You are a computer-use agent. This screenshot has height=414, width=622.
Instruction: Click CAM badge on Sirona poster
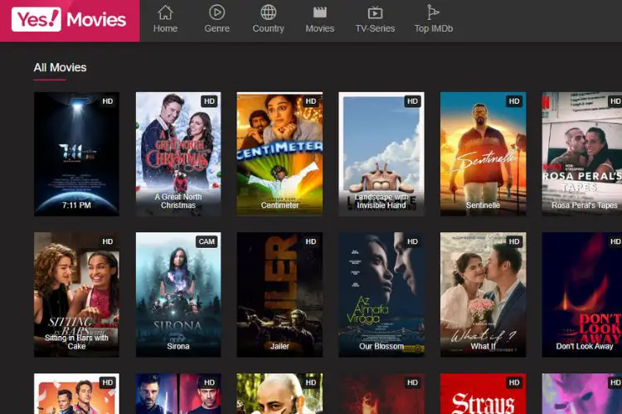207,241
